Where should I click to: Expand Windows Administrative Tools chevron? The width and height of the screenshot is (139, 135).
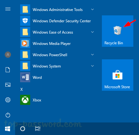(92, 9)
